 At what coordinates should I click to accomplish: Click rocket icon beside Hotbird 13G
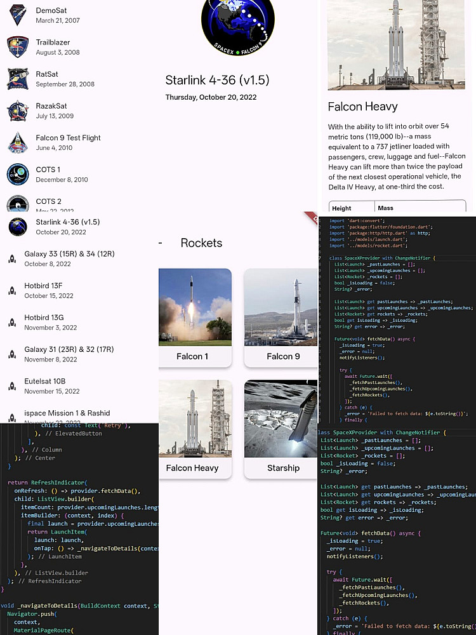pyautogui.click(x=12, y=323)
